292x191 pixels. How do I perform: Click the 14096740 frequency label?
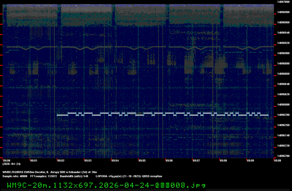[x=284, y=135]
